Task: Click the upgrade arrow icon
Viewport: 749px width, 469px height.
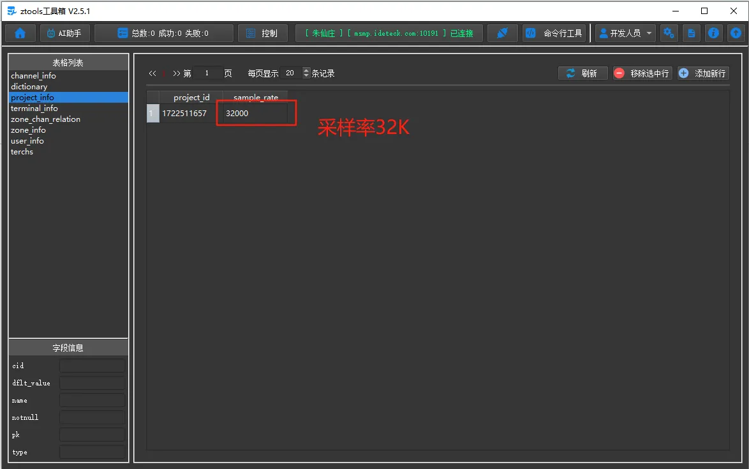Action: click(x=736, y=33)
